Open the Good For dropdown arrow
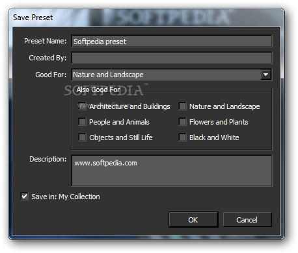 coord(266,75)
